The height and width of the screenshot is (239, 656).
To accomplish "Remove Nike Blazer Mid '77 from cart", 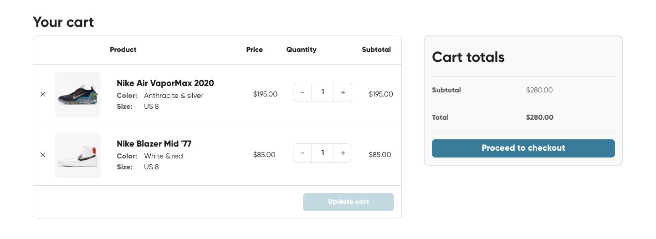I will point(43,155).
